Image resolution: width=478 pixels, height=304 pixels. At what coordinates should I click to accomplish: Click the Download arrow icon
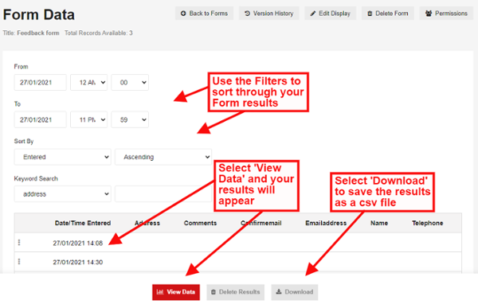[x=279, y=291]
